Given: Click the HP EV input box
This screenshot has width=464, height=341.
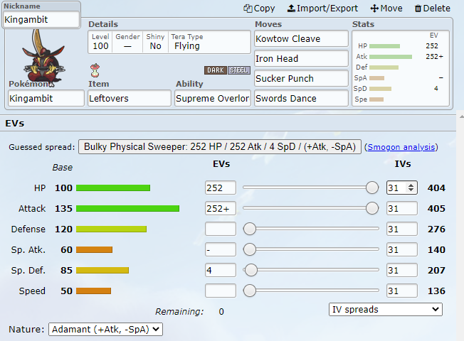Looking at the screenshot, I should (x=221, y=188).
